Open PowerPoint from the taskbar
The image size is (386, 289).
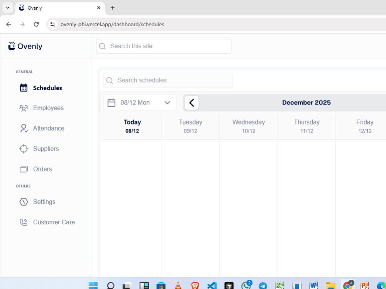click(x=364, y=286)
